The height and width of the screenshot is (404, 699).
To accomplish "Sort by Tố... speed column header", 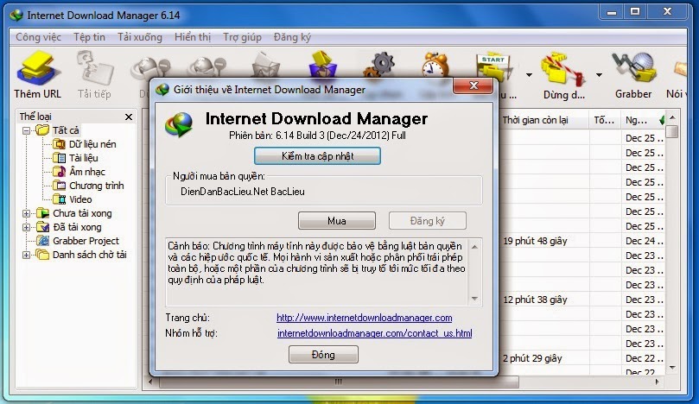I will click(605, 120).
